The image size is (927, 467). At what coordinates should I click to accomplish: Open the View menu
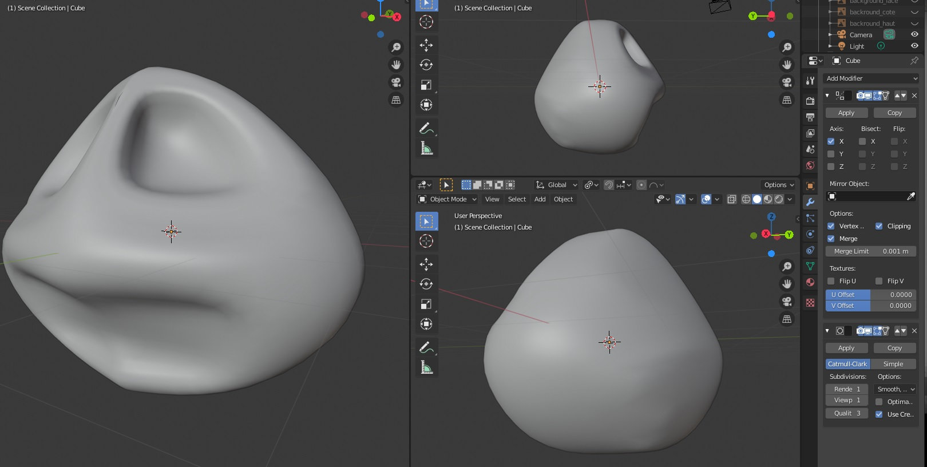(492, 199)
